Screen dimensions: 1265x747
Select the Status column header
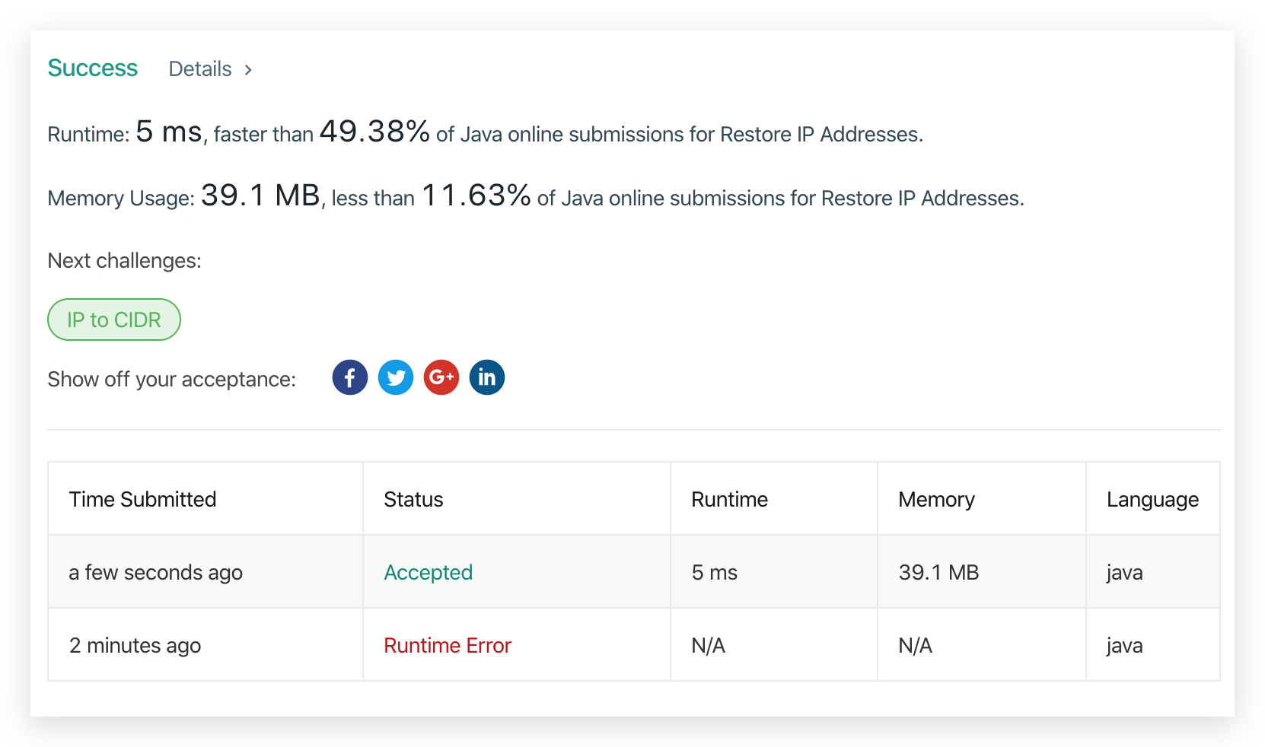(x=413, y=499)
